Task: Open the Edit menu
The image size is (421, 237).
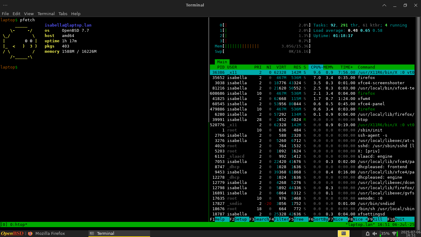Action: [16, 14]
